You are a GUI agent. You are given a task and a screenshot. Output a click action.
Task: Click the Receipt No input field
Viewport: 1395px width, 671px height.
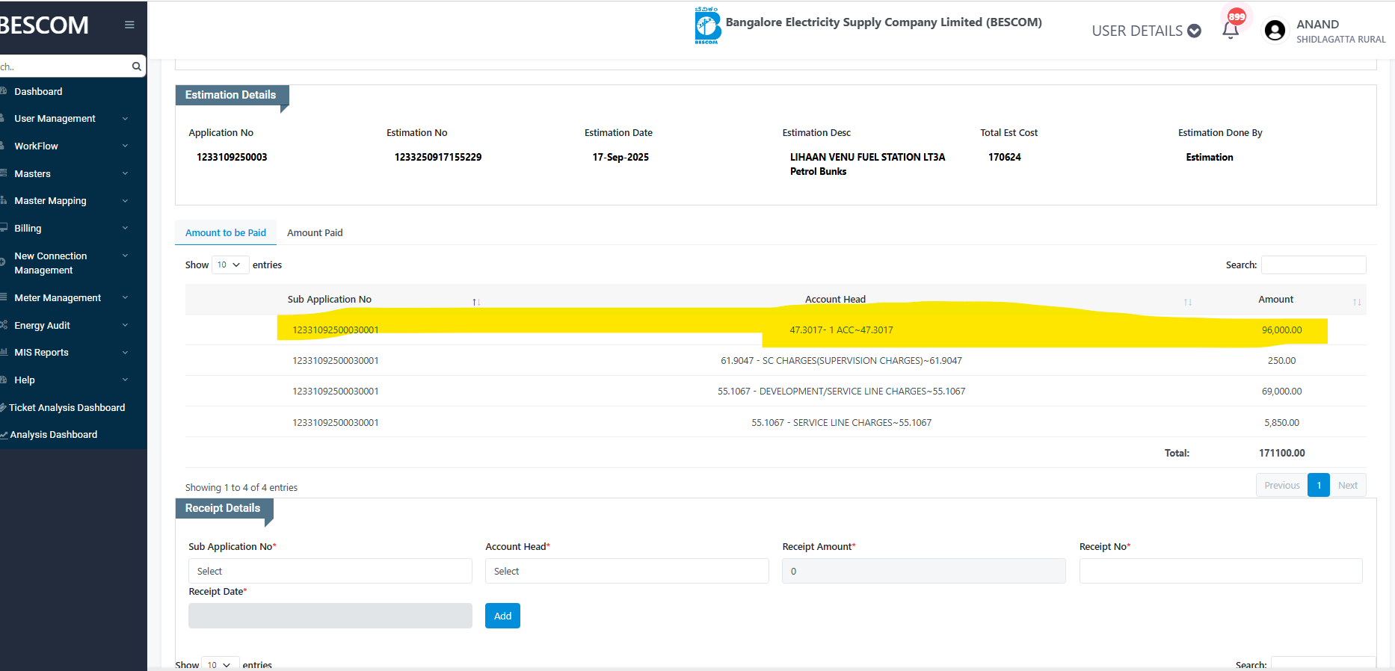pyautogui.click(x=1220, y=571)
